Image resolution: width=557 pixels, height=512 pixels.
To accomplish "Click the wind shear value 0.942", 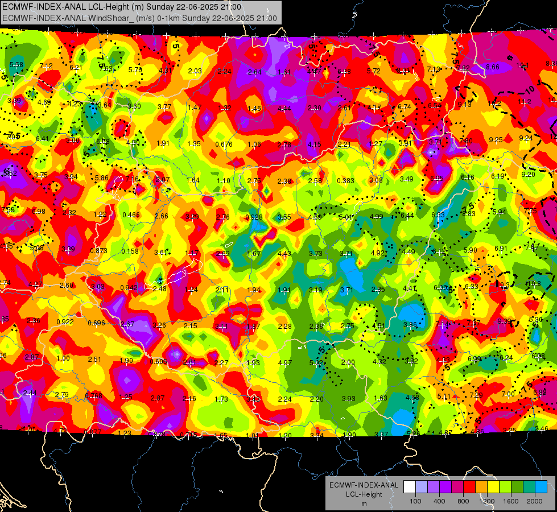I will click(x=129, y=288).
